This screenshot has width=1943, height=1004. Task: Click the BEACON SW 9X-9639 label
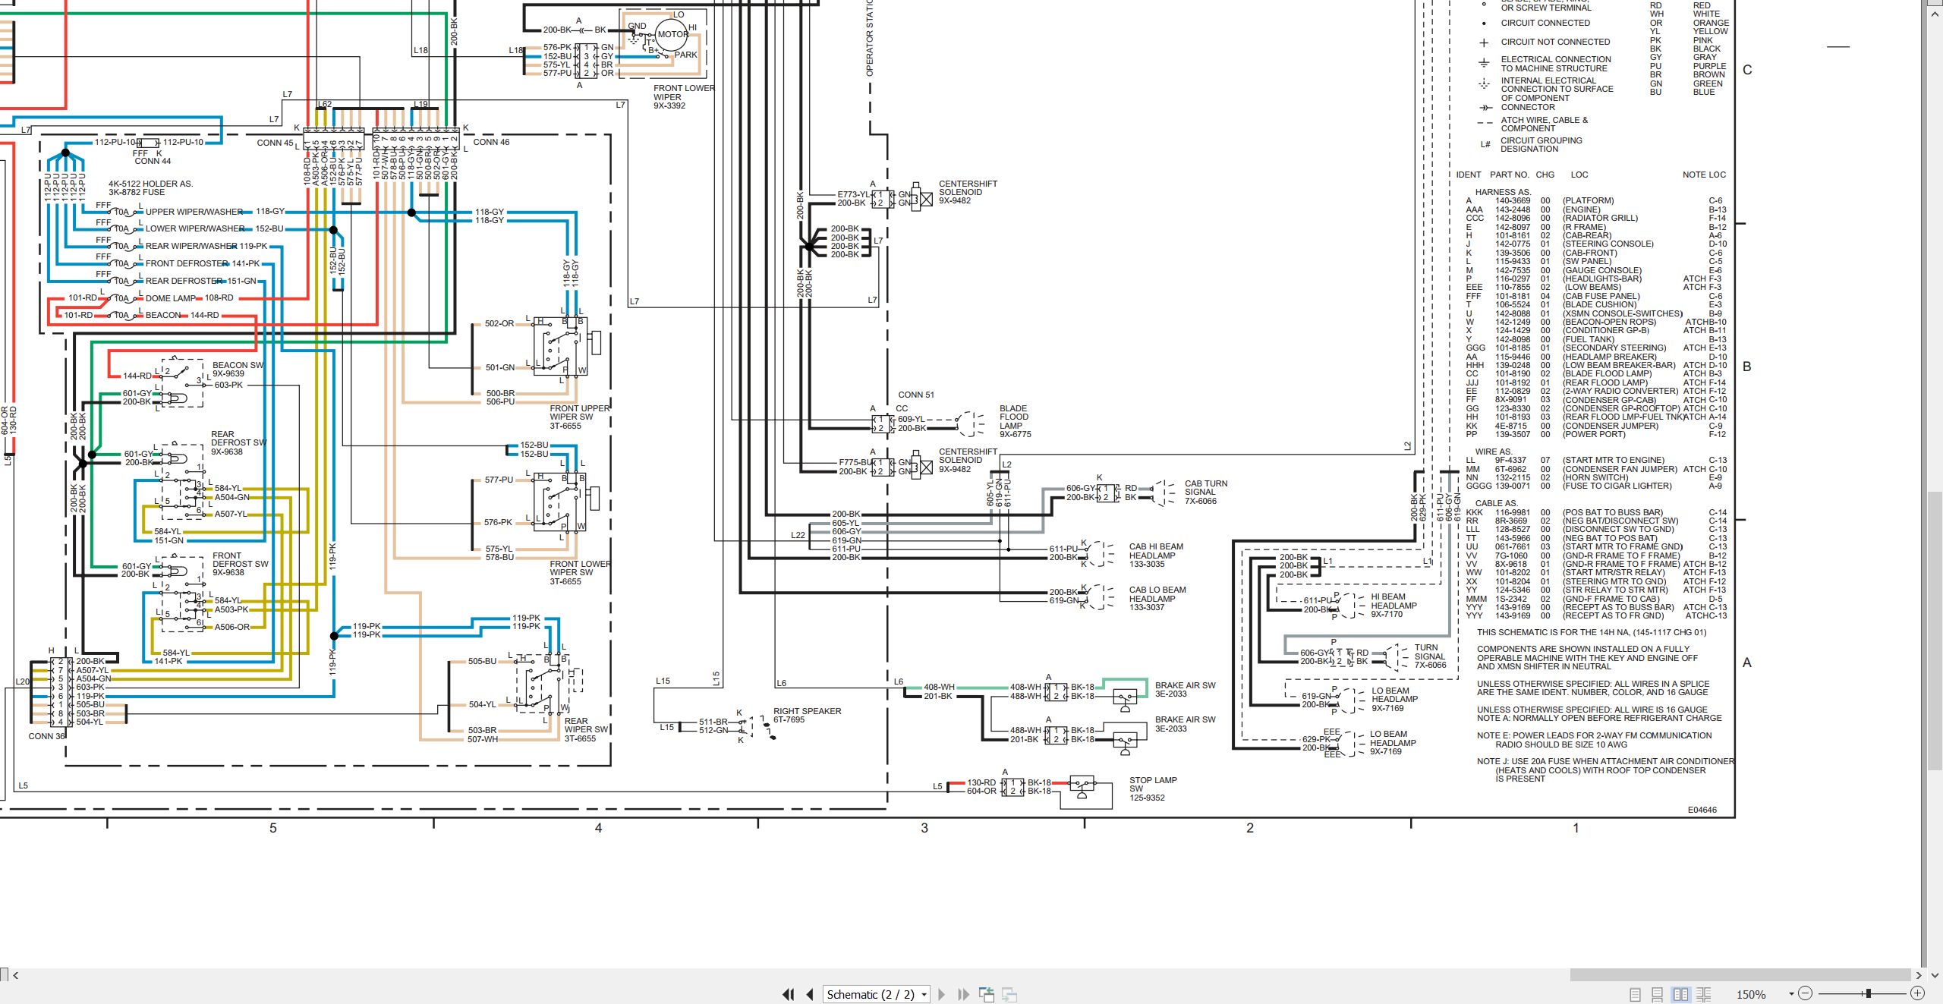[238, 369]
